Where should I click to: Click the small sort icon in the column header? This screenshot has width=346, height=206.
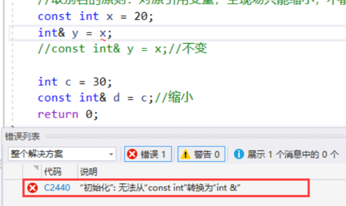pos(36,168)
